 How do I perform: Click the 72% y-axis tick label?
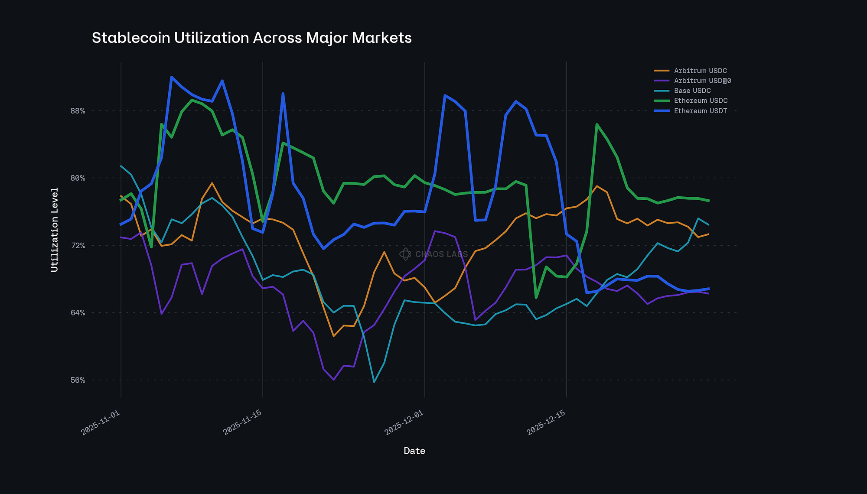pos(78,246)
